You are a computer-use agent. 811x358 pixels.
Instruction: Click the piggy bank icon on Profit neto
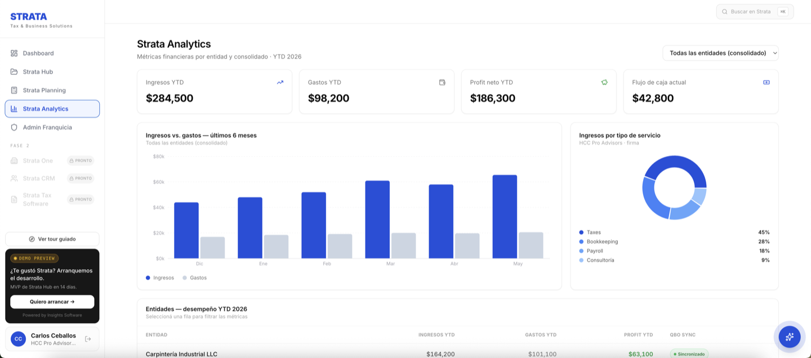604,82
